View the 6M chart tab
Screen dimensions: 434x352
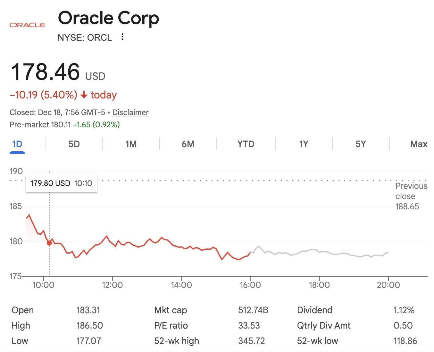(x=188, y=144)
